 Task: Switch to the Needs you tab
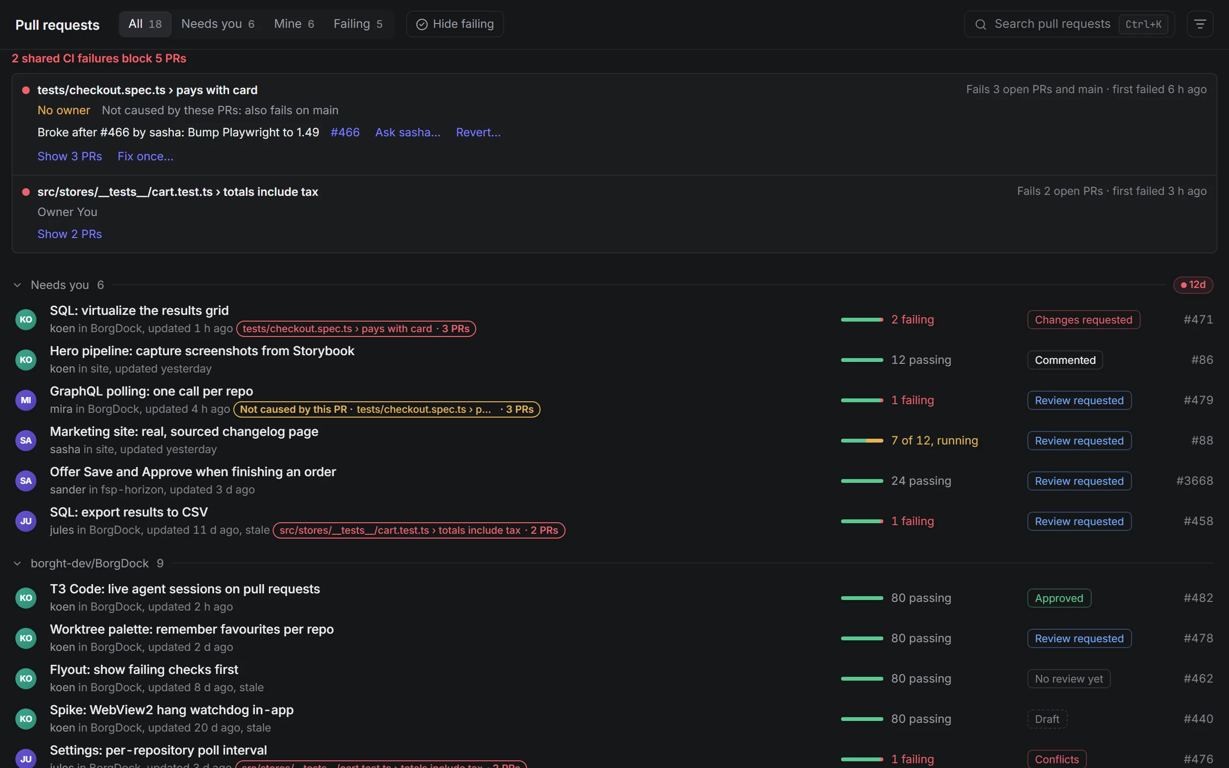[218, 24]
